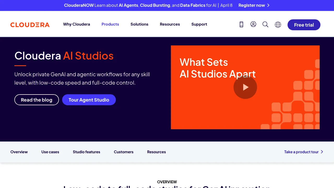The height and width of the screenshot is (188, 334).
Task: Click the Cloudera AI Studios heading
Action: [64, 56]
